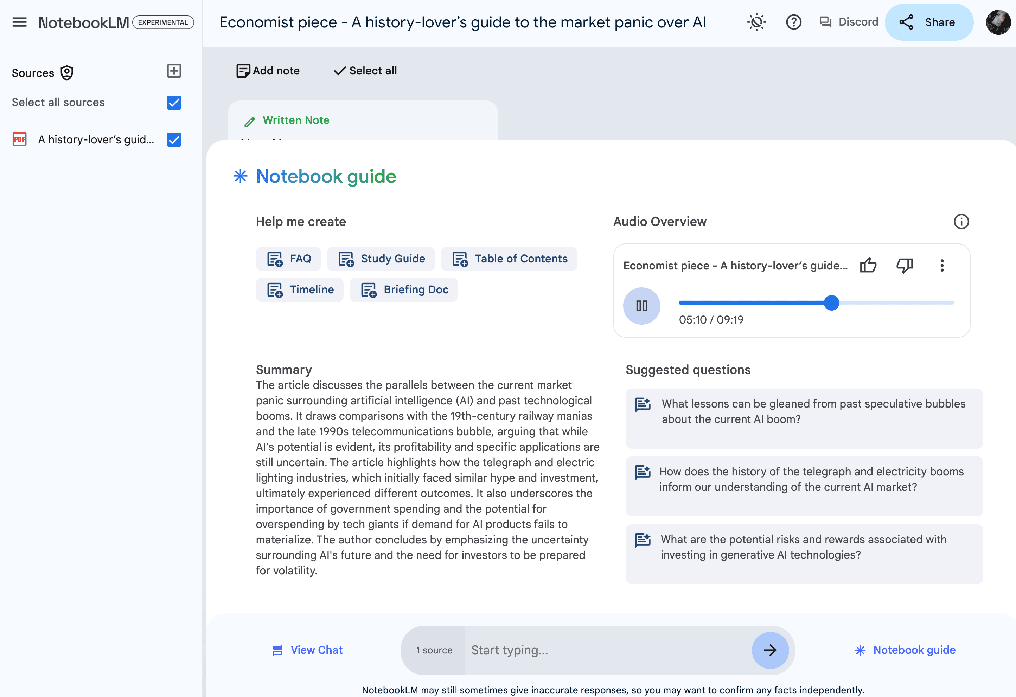
Task: Generate a Briefing Doc
Action: point(404,290)
